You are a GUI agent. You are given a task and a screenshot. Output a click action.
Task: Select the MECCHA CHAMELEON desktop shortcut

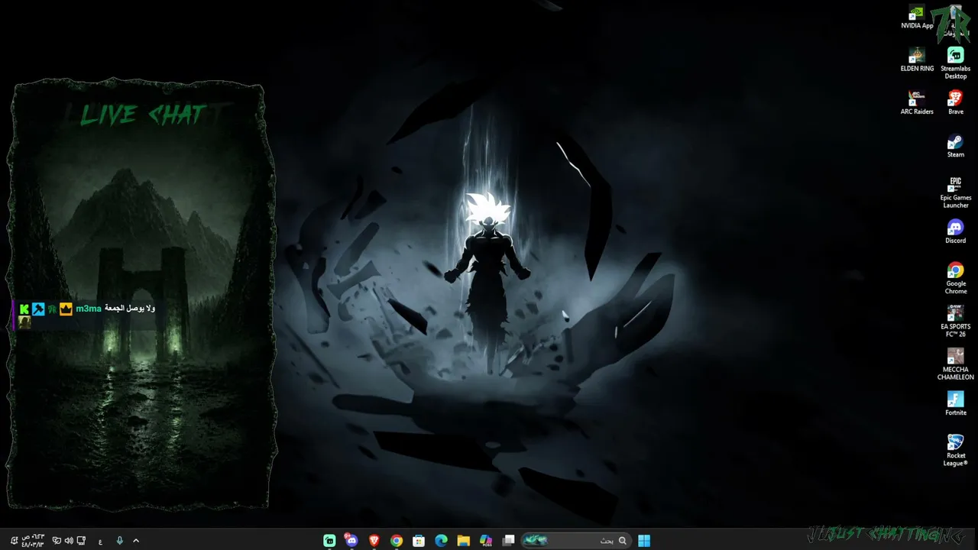click(955, 364)
